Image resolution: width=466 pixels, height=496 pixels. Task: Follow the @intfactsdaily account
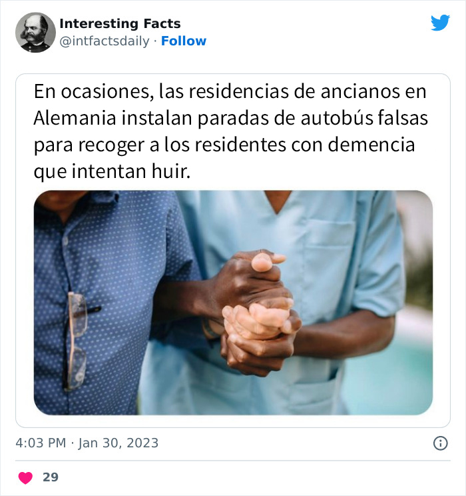(x=184, y=41)
